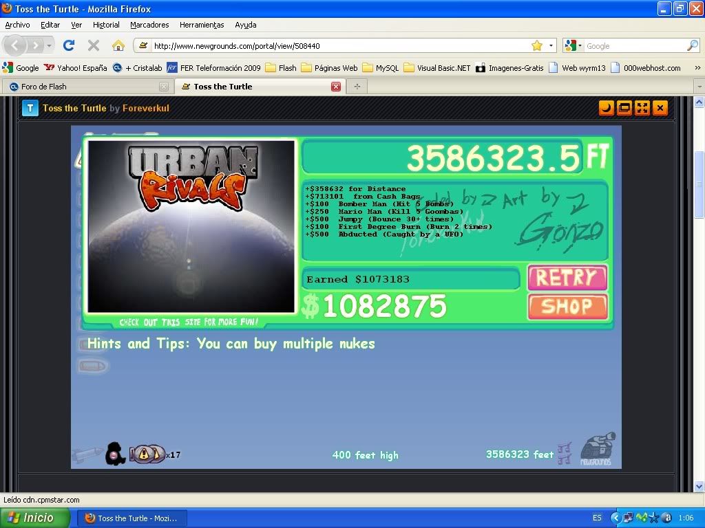Dim the lights with the moon icon

(x=606, y=108)
